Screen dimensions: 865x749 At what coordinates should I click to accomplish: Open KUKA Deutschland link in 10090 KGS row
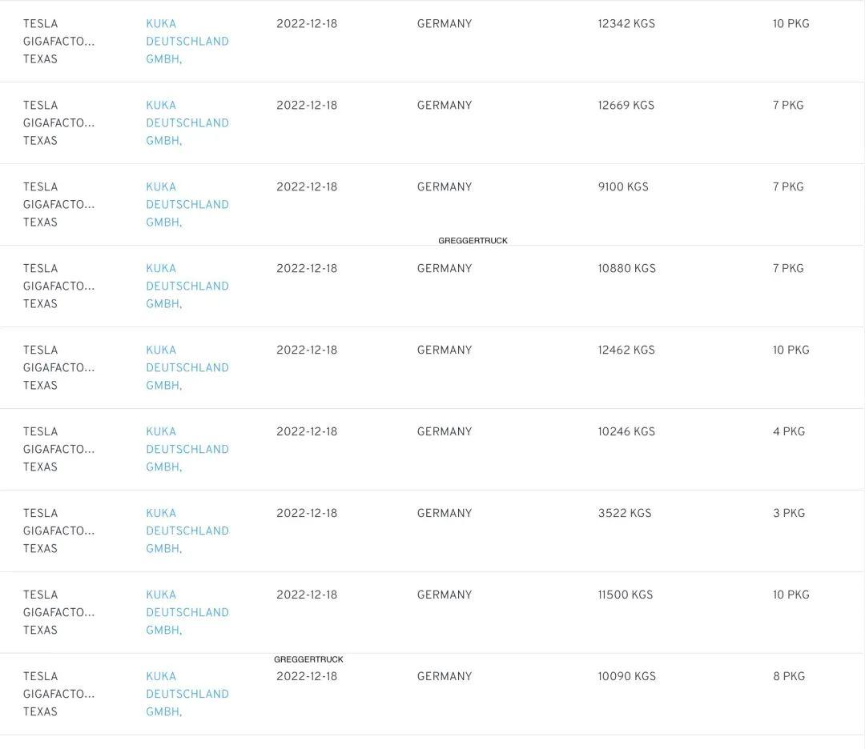click(x=187, y=695)
